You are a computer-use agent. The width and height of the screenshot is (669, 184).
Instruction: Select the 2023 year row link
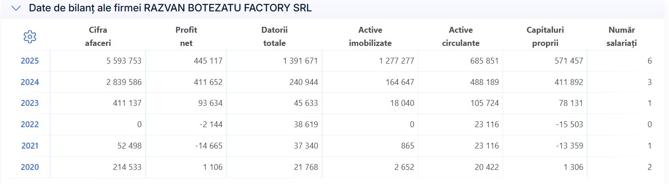(30, 103)
